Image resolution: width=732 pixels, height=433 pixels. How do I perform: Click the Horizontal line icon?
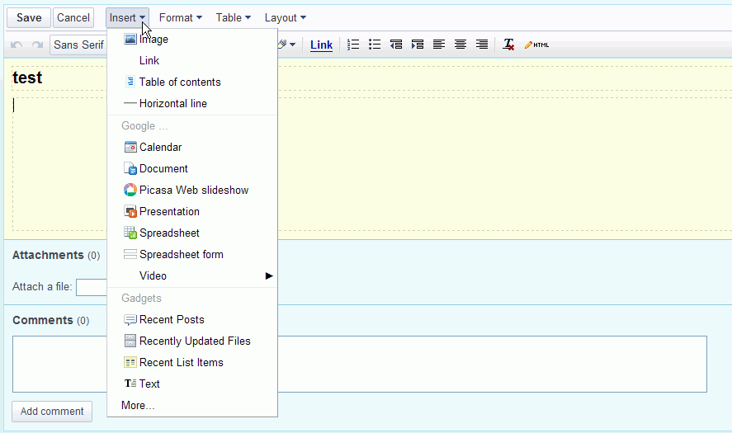point(130,103)
